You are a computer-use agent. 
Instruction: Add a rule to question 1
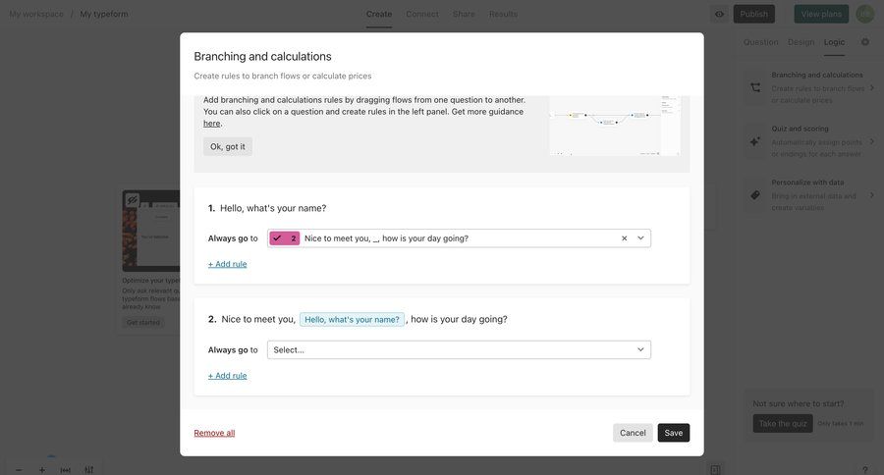(x=227, y=264)
